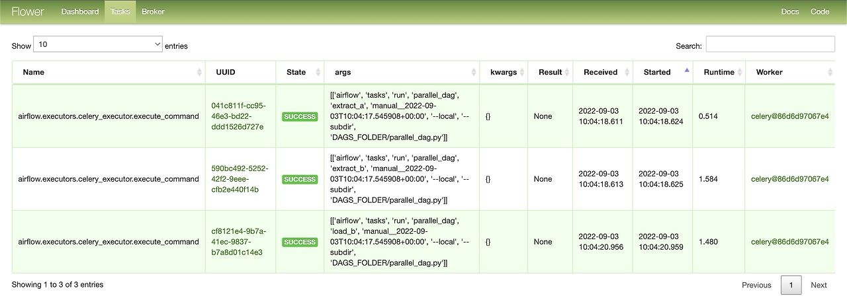Sort table by Worker column
Screen dimensions: 847x298
[790, 72]
